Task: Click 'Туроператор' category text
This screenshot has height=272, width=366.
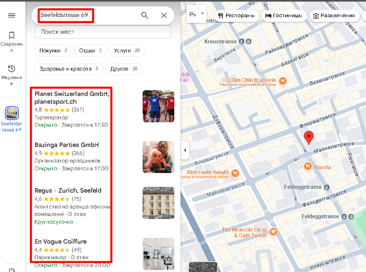Action: [51, 118]
